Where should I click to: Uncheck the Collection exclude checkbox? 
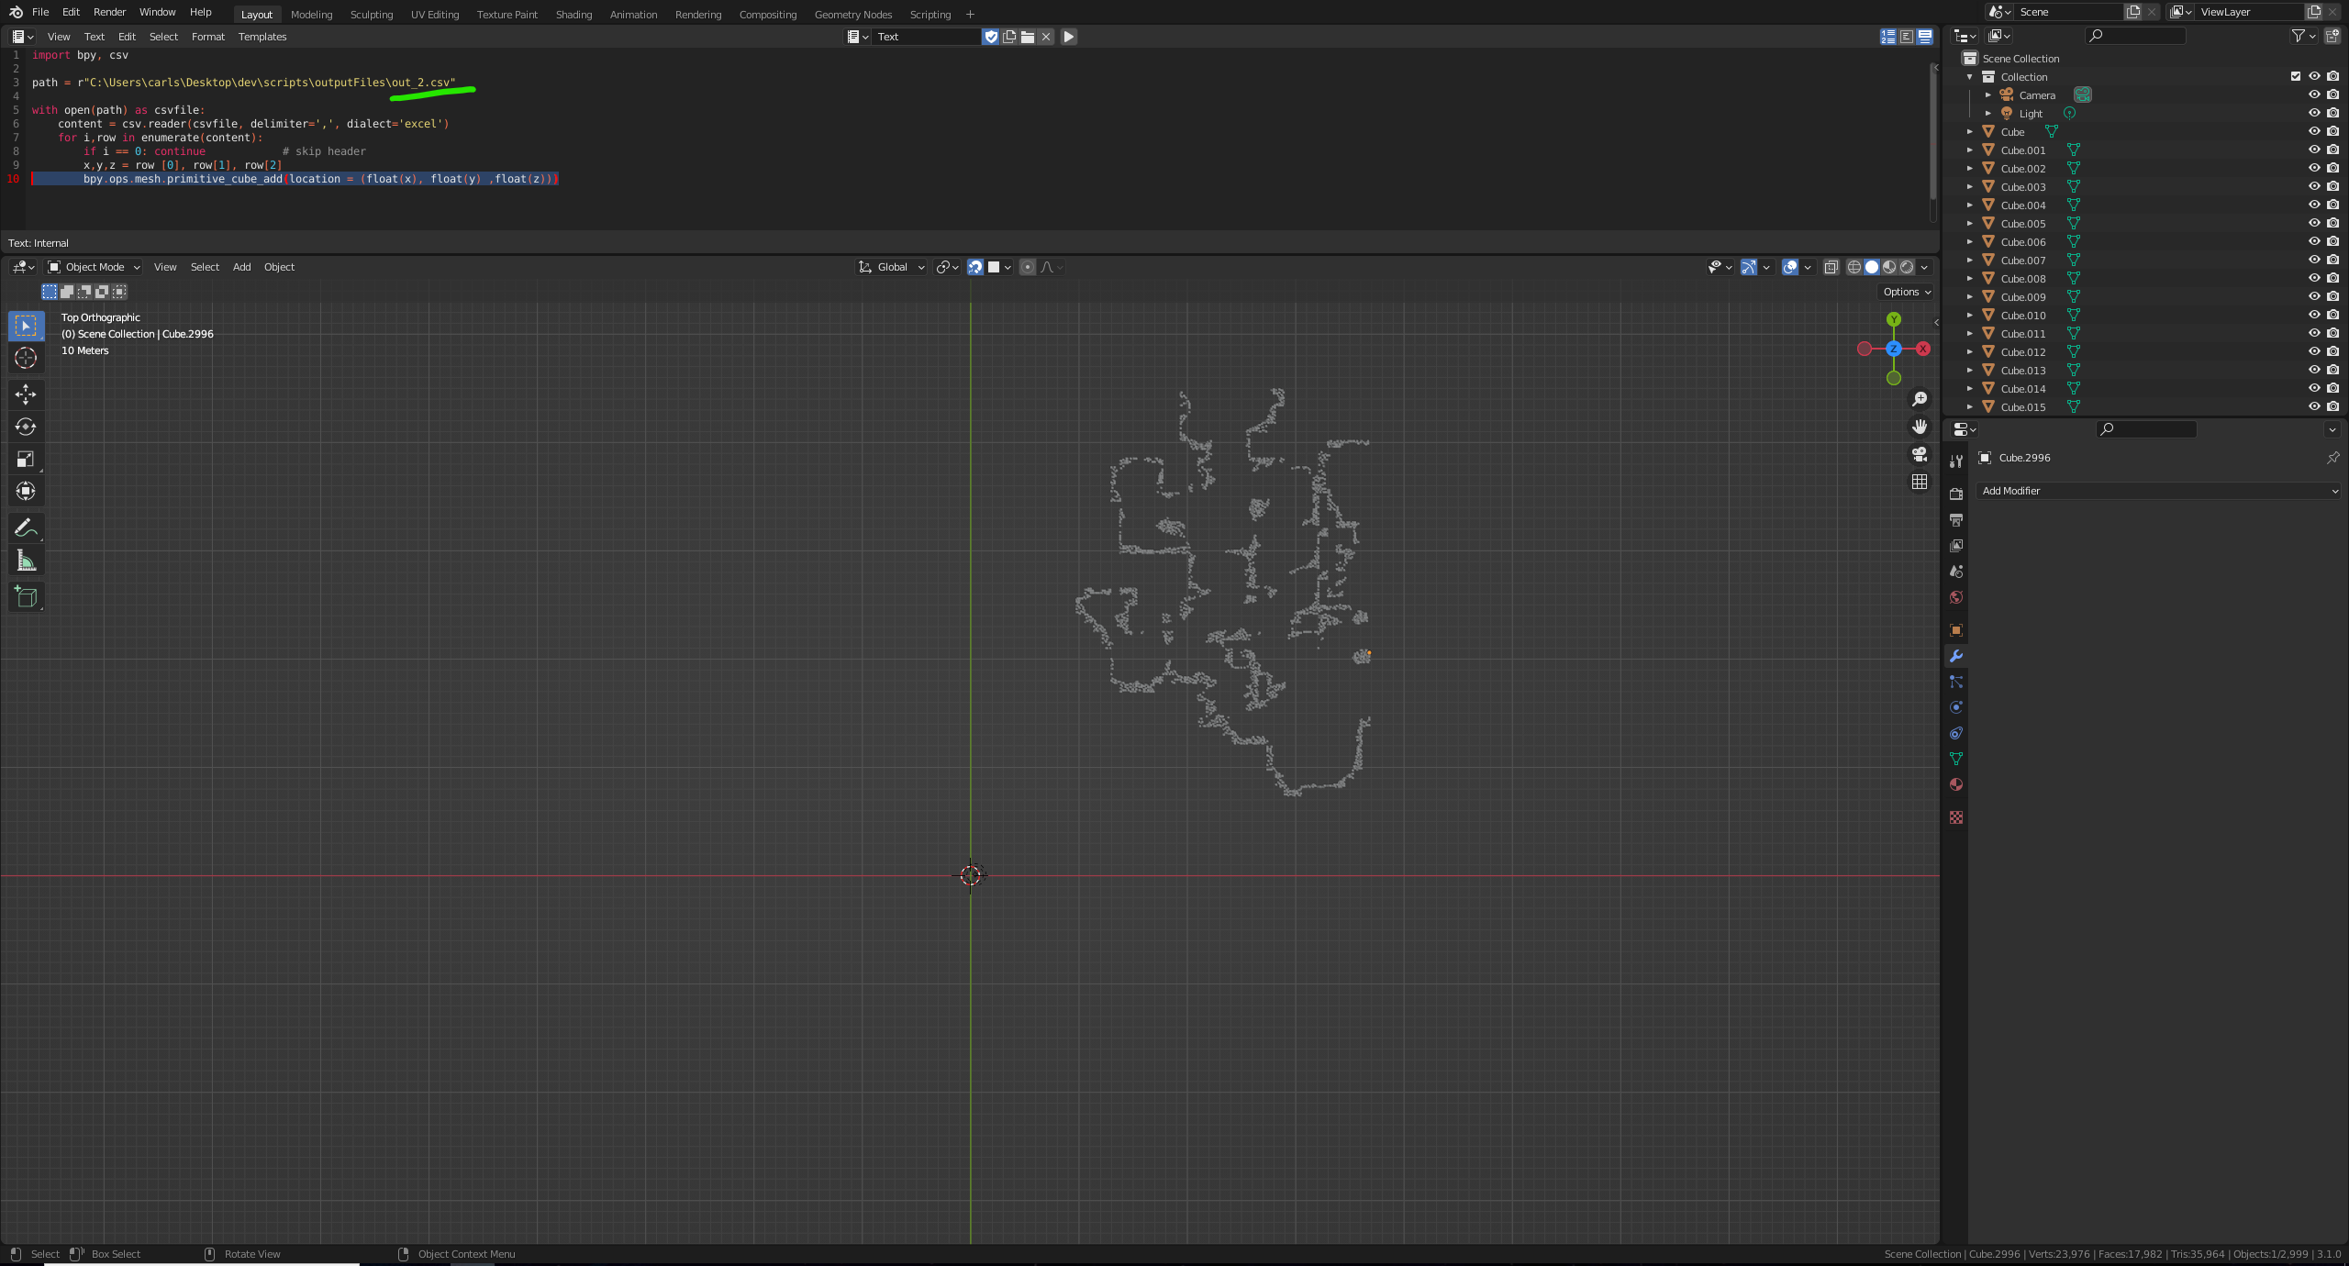2295,76
